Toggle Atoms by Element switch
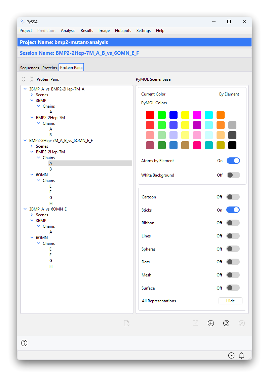 (233, 161)
